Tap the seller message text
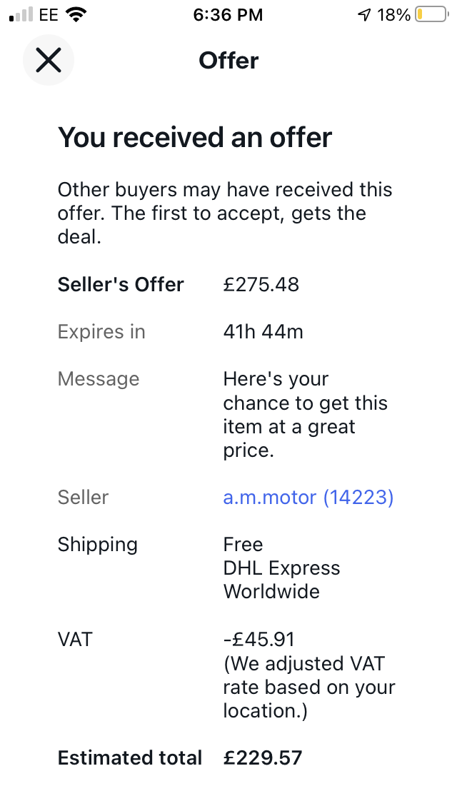The width and height of the screenshot is (457, 811). tap(306, 414)
